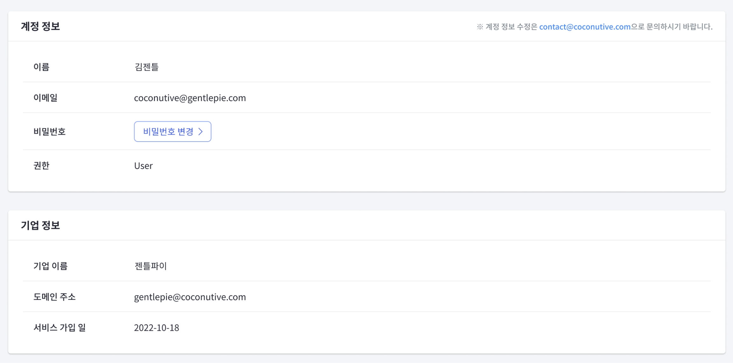
Task: Click the signup date 2022-10-18
Action: [x=156, y=328]
